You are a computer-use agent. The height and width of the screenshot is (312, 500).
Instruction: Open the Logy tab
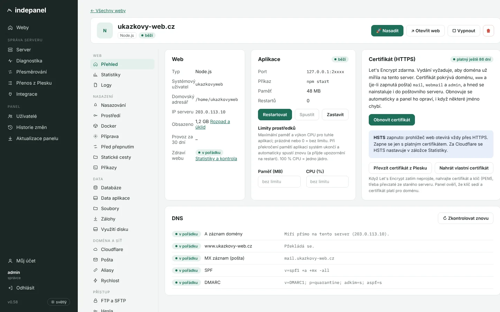click(x=122, y=85)
